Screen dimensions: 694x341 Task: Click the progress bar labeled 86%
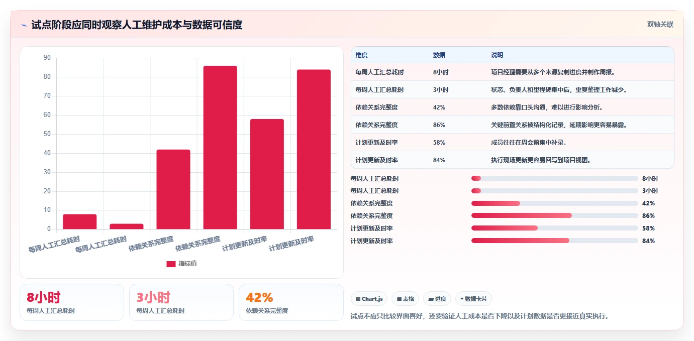click(x=554, y=216)
